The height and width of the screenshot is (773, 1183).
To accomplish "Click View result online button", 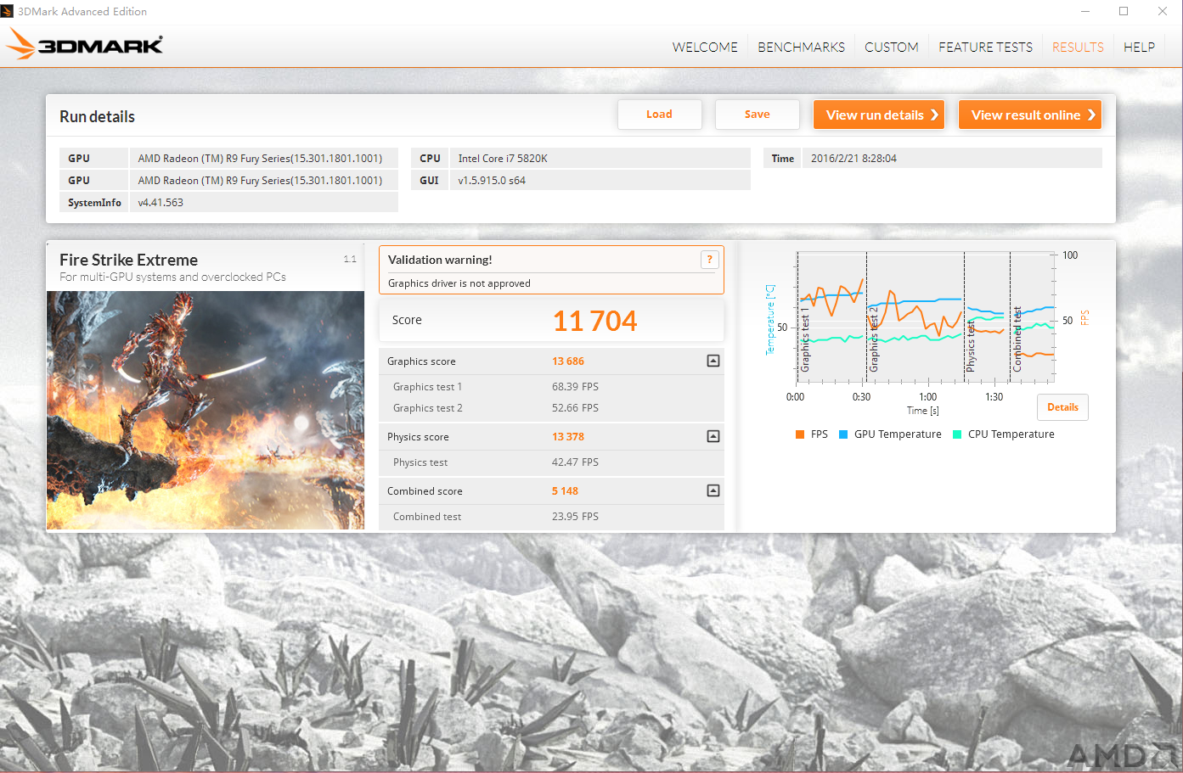I will pos(1030,115).
